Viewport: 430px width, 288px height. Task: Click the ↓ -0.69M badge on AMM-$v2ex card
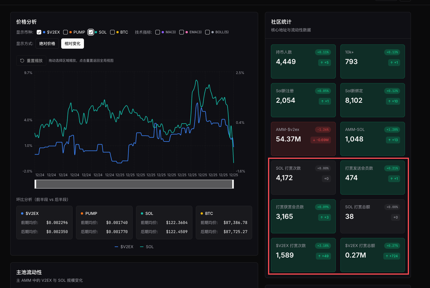321,140
